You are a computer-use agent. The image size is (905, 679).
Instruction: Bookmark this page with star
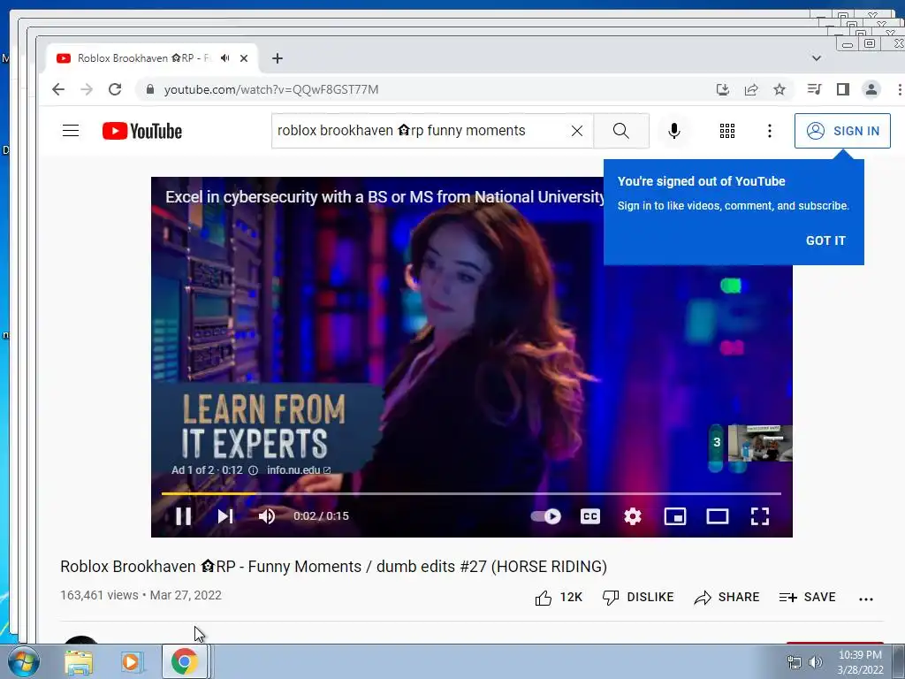(780, 89)
